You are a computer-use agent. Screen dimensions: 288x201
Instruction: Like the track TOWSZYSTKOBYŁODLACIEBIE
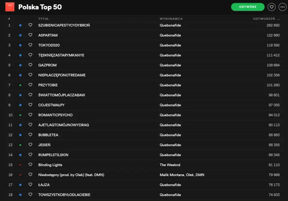tap(30, 194)
